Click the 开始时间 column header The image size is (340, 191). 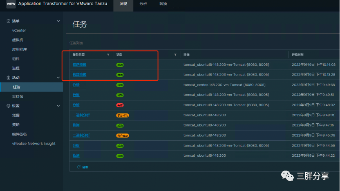coord(297,55)
